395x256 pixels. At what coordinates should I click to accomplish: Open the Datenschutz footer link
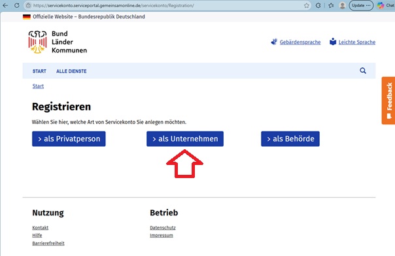pos(163,227)
